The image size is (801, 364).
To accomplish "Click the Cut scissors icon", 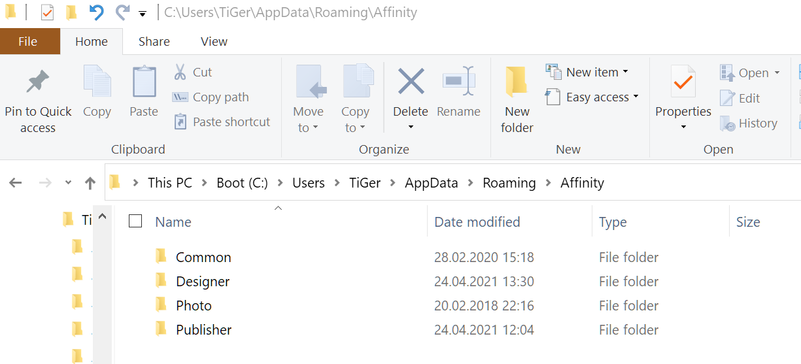I will coord(180,72).
